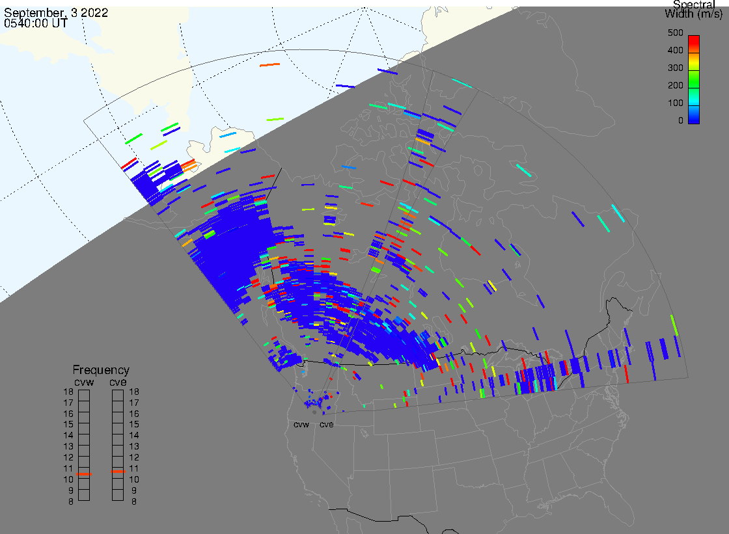Click 18 beside the cvw frequency bar
This screenshot has width=729, height=534.
point(68,392)
